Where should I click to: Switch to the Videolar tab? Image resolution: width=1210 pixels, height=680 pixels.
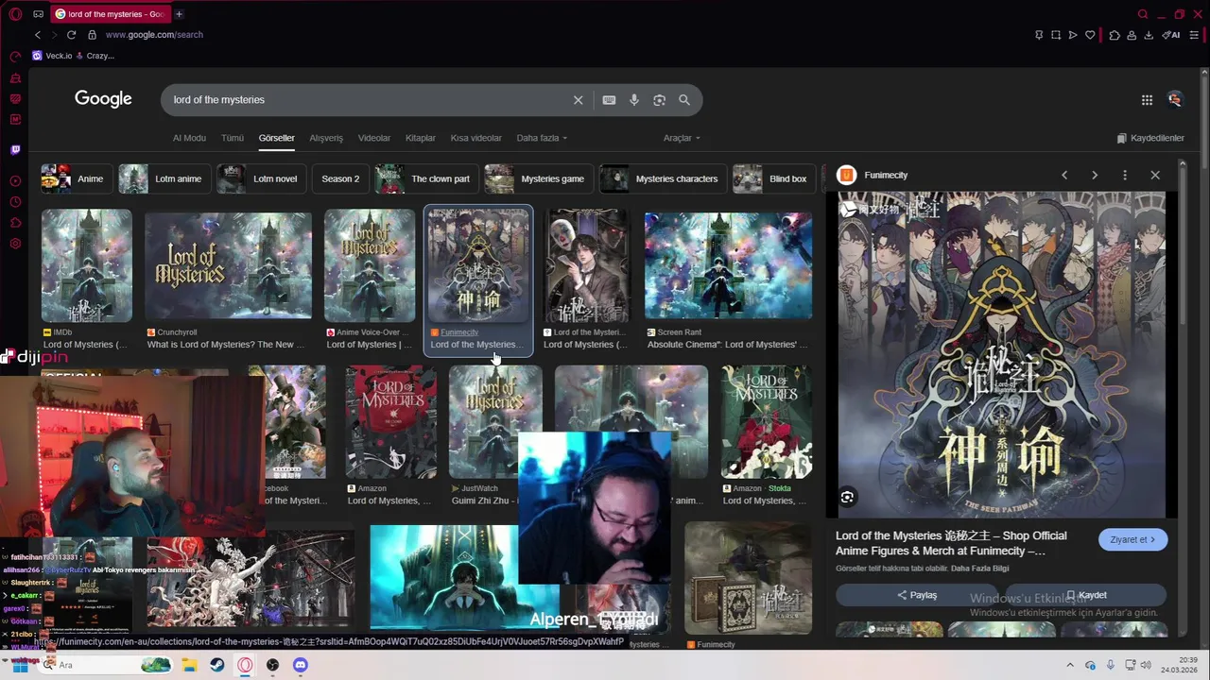click(x=374, y=138)
